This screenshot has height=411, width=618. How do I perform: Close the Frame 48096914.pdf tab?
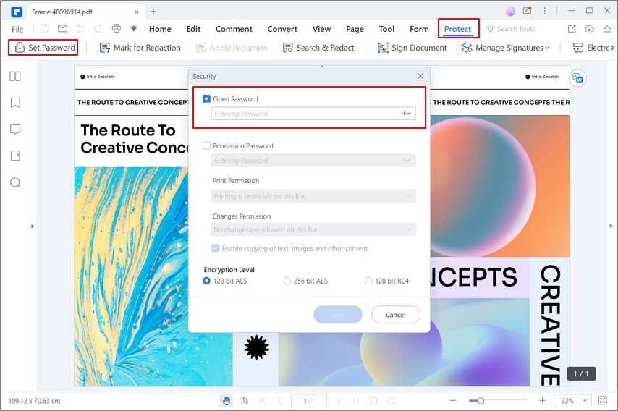136,12
